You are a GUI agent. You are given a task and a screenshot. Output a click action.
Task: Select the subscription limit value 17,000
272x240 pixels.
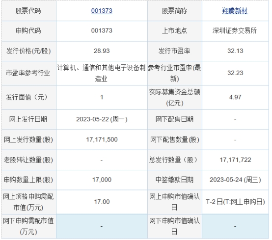tap(102, 180)
